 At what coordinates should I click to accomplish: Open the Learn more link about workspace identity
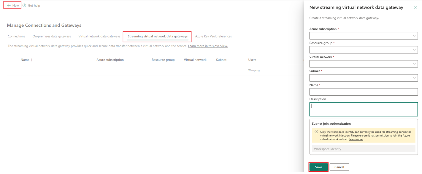[356, 139]
